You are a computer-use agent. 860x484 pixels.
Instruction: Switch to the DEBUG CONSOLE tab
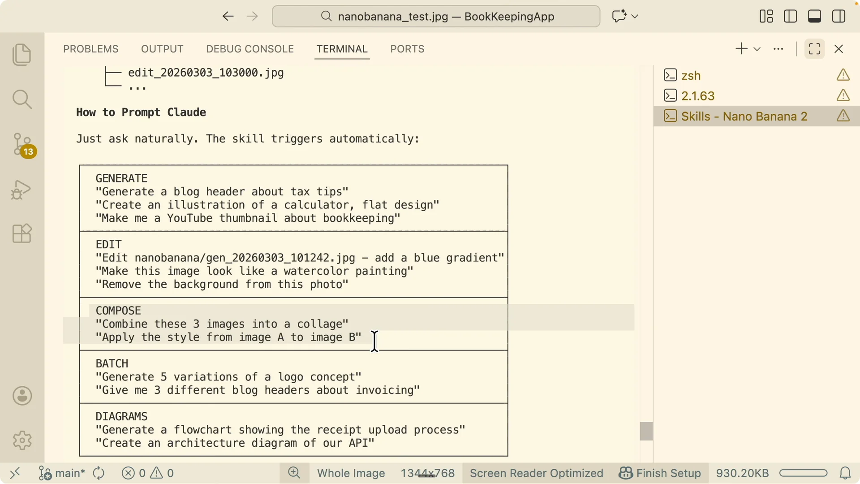tap(250, 49)
